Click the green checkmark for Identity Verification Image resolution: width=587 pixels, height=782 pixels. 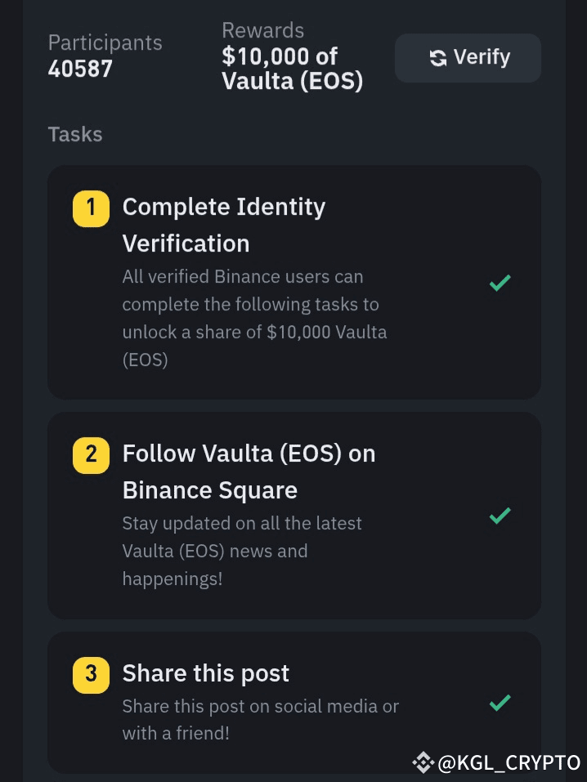(x=500, y=283)
